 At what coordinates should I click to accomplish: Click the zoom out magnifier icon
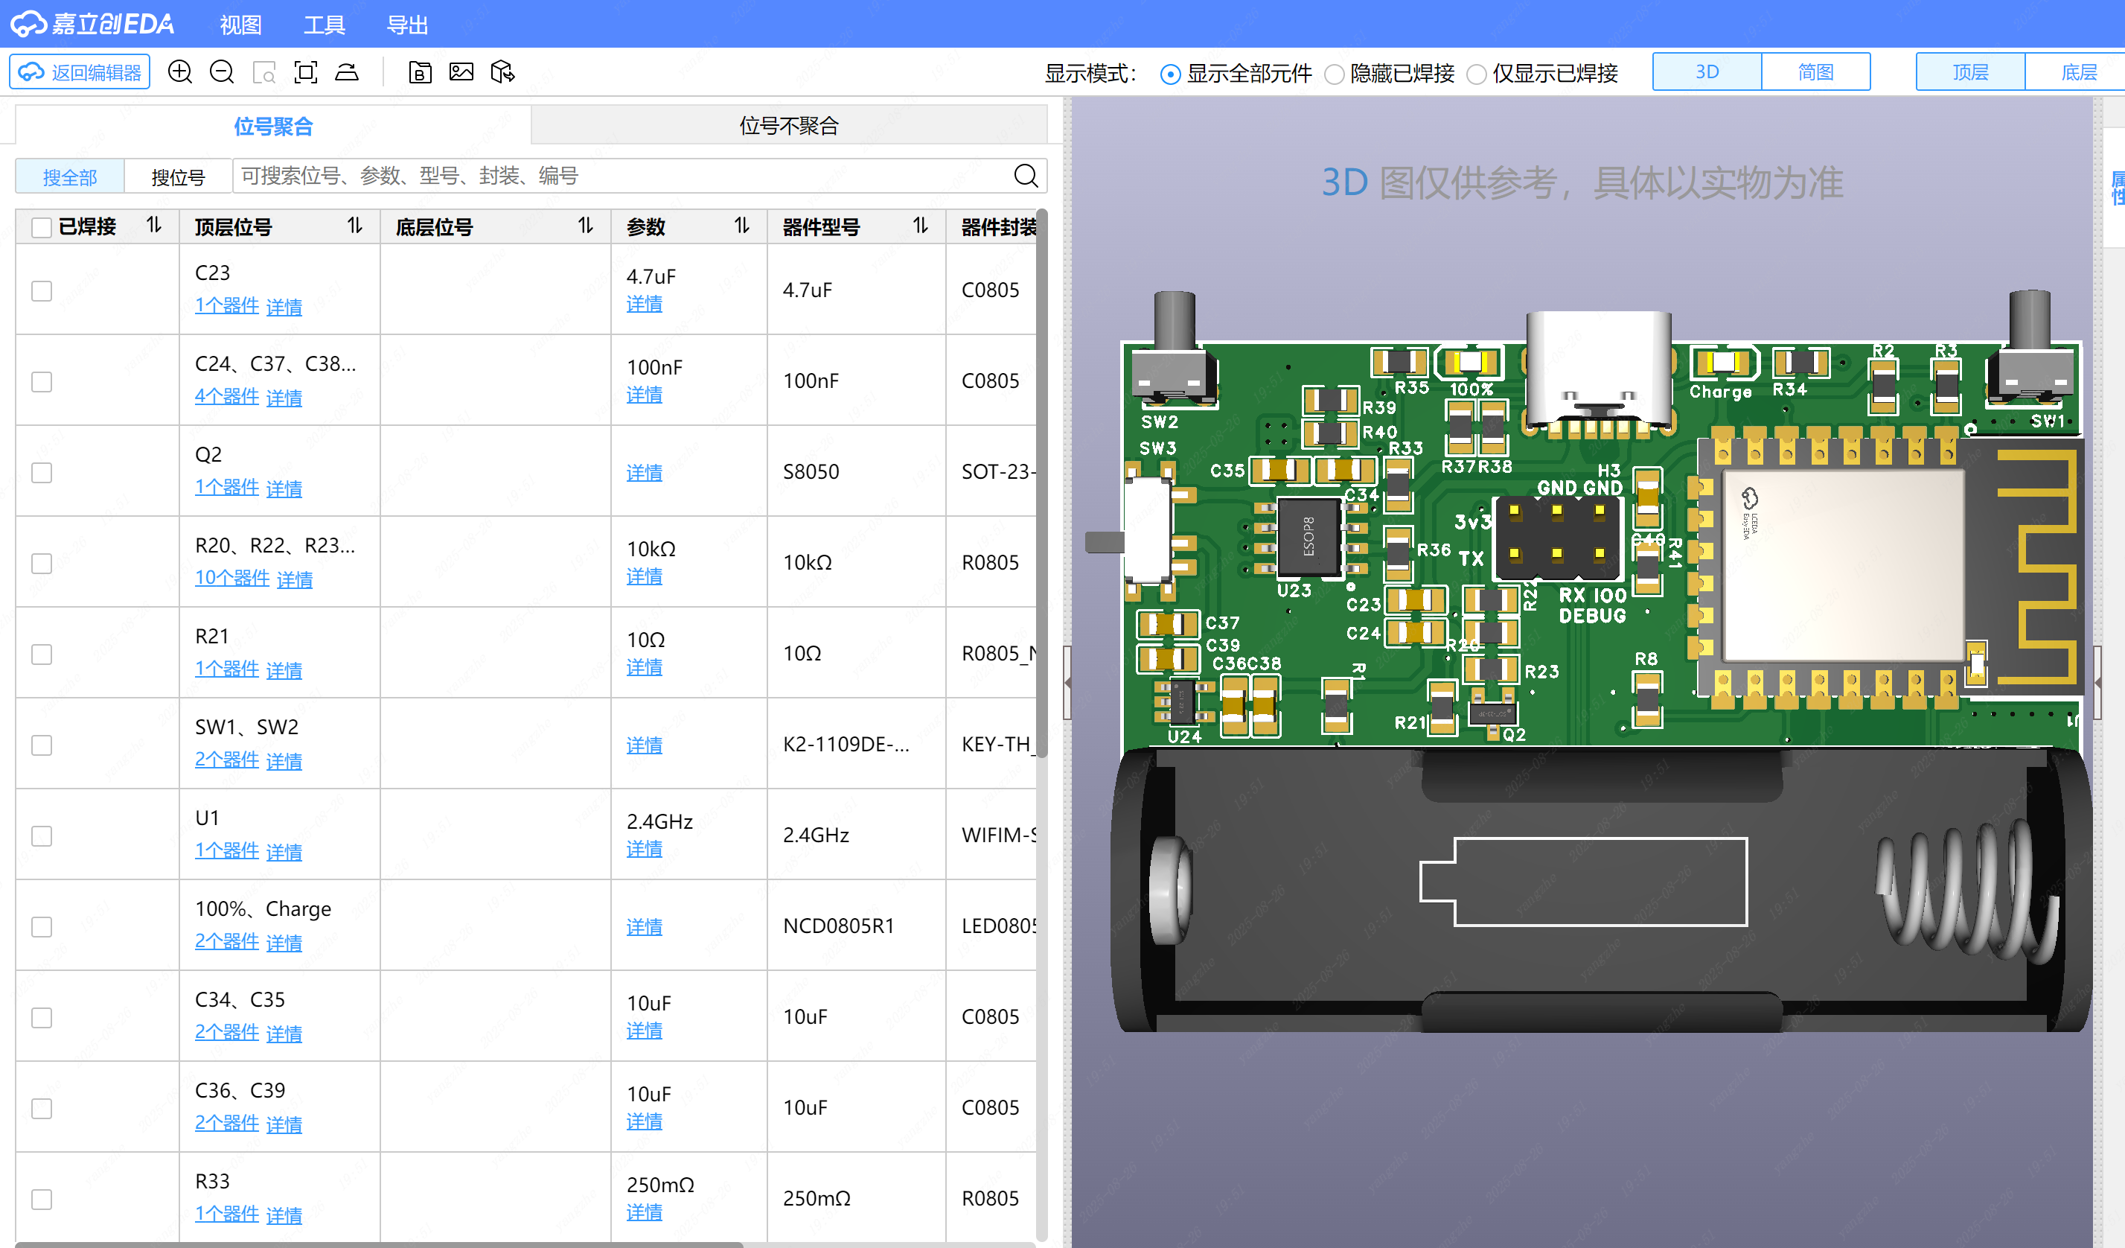(x=222, y=71)
